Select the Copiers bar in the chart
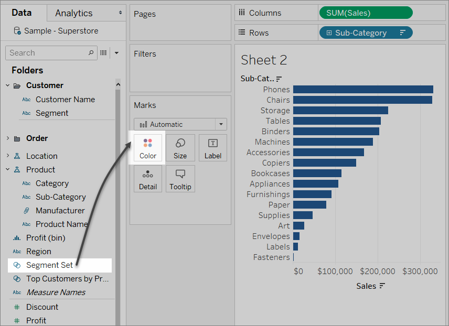 [325, 162]
